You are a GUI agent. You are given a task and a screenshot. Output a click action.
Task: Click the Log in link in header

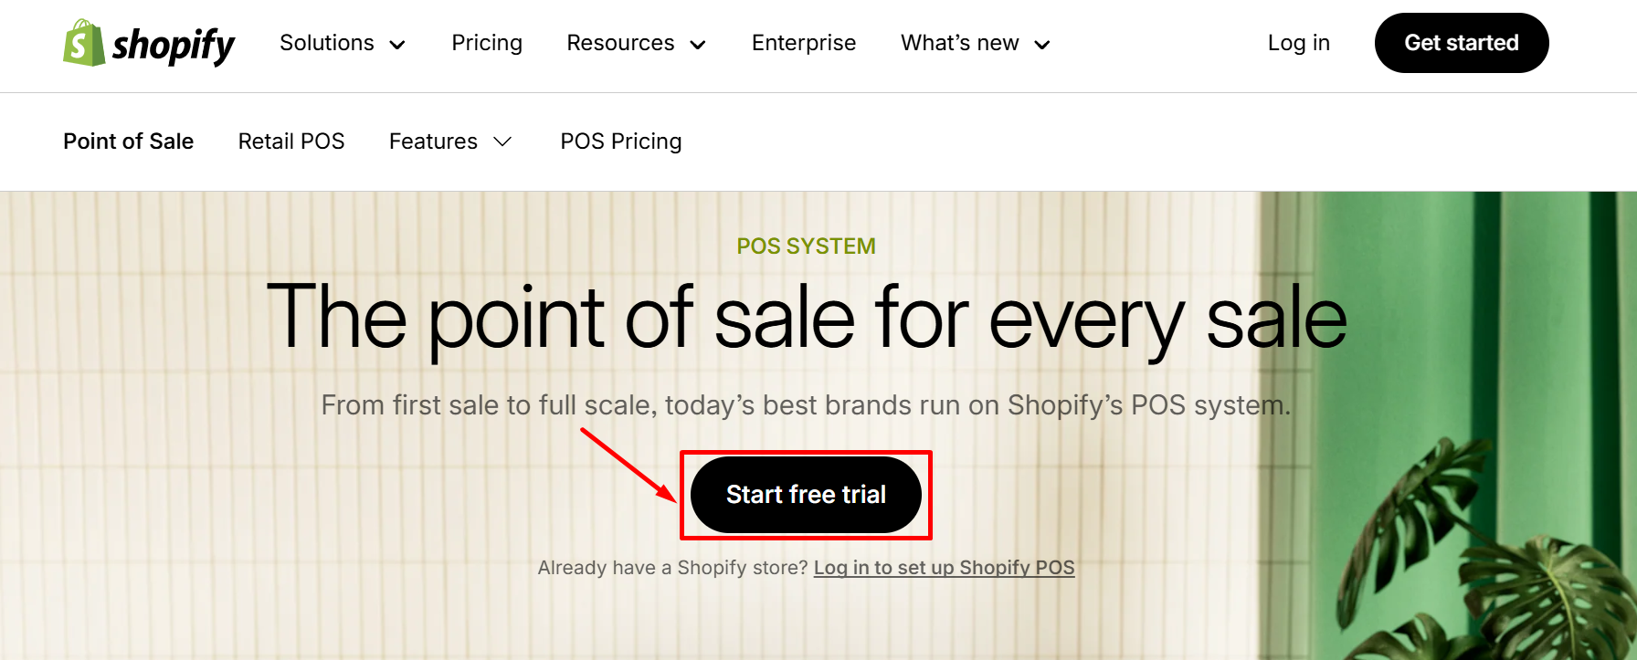tap(1298, 43)
